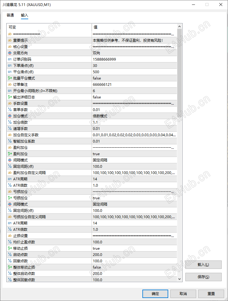Click the double icon beside 首单手数
This screenshot has height=301, width=228.
[x=10, y=110]
